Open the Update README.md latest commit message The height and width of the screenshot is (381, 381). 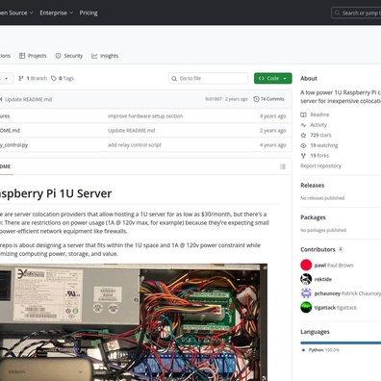coord(28,99)
